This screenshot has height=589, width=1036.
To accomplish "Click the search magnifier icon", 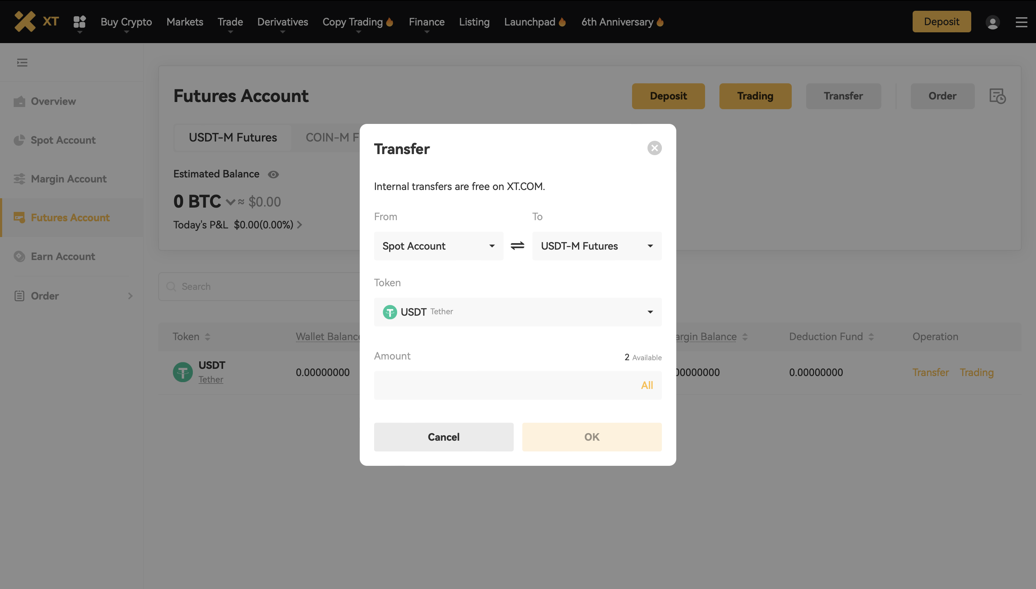I will tap(171, 286).
